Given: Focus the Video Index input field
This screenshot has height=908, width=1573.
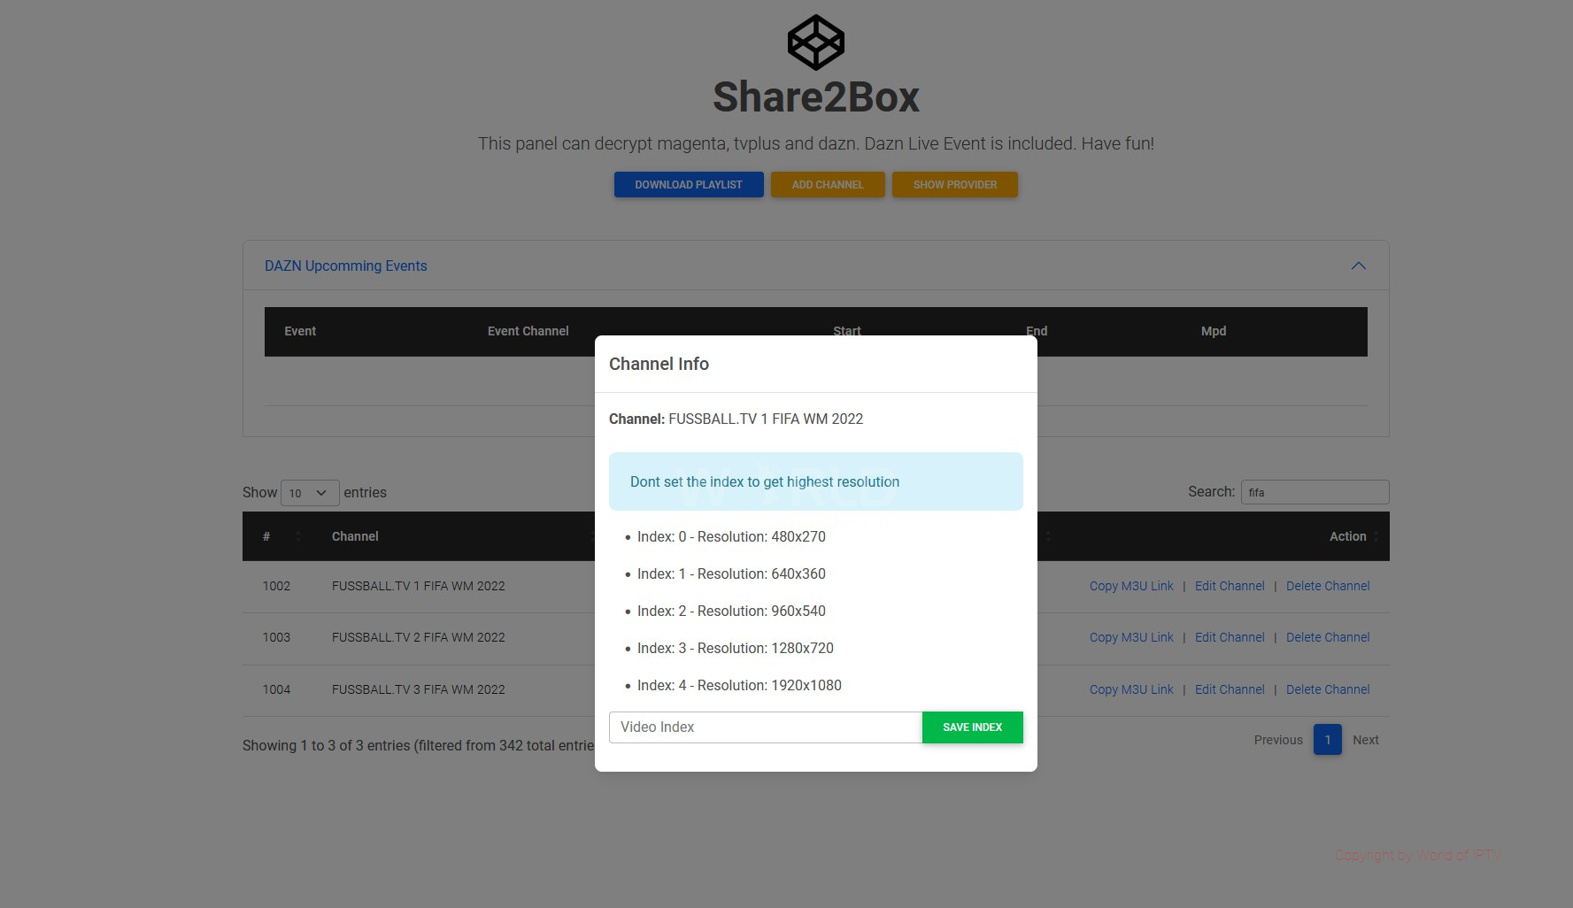Looking at the screenshot, I should coord(765,727).
